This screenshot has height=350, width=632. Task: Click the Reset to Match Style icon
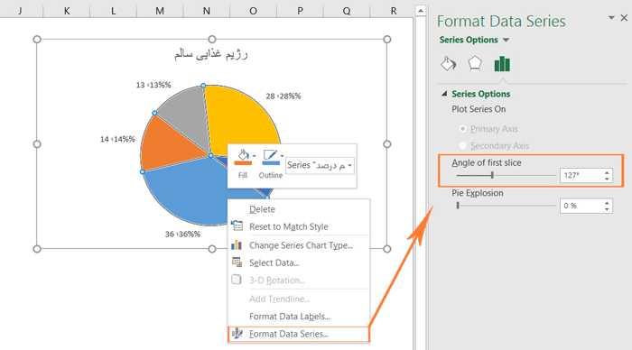click(x=237, y=226)
